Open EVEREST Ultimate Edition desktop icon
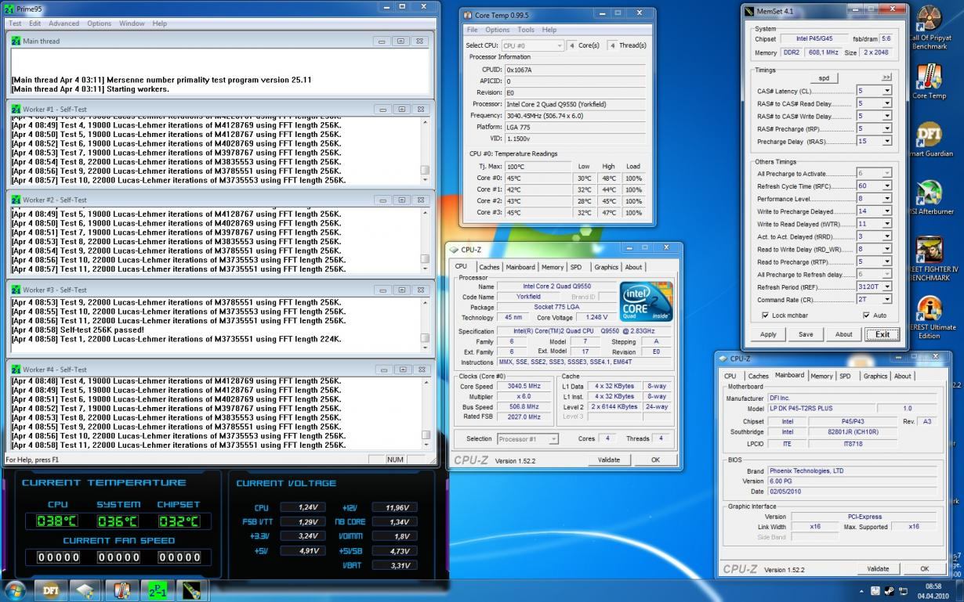Viewport: 964px width, 602px height. [x=929, y=317]
